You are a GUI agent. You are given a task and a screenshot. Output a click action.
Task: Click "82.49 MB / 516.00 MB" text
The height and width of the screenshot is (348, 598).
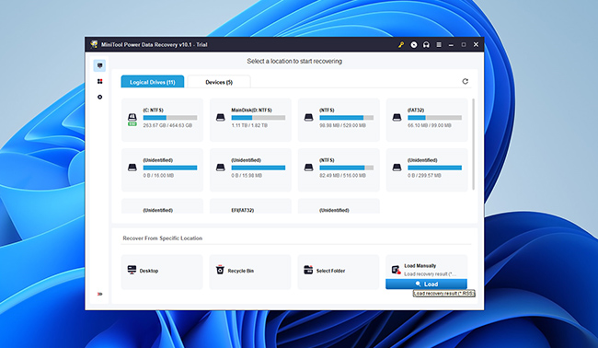(342, 176)
